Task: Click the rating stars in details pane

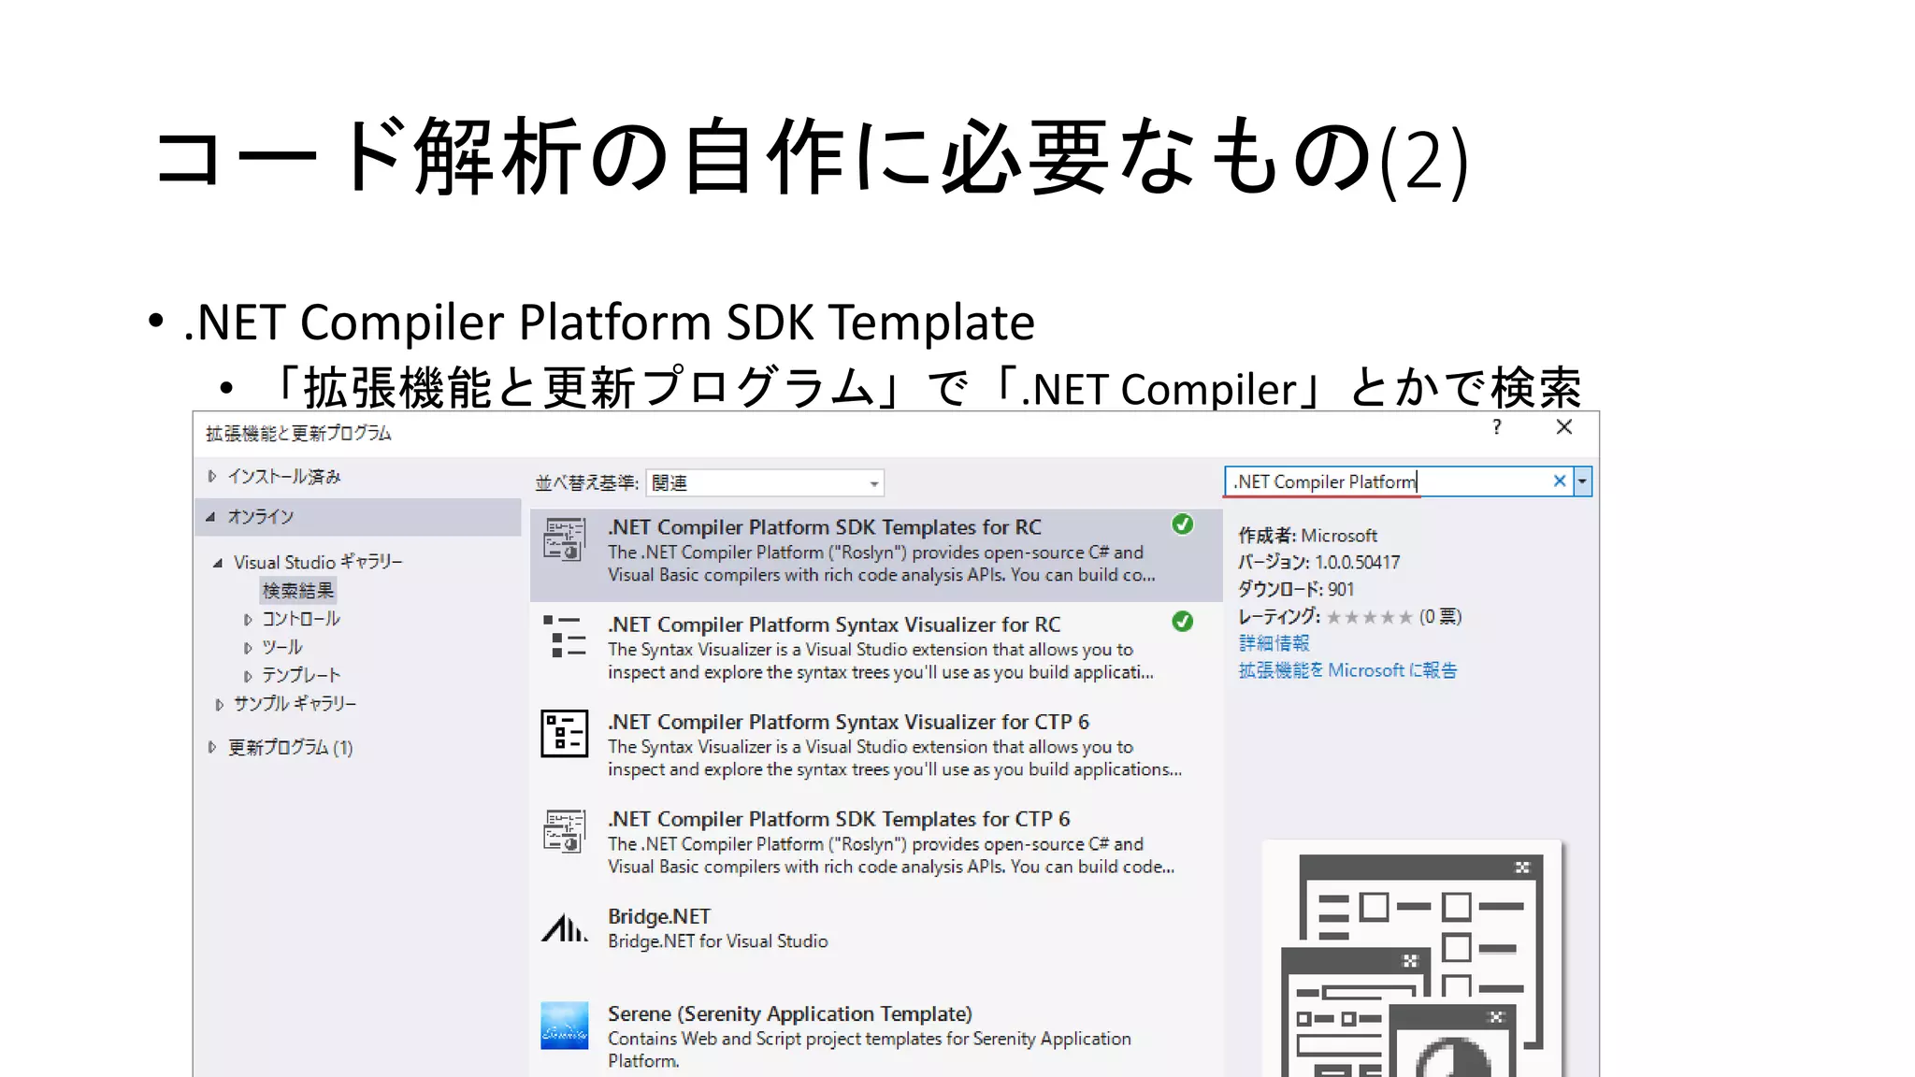Action: pos(1370,617)
